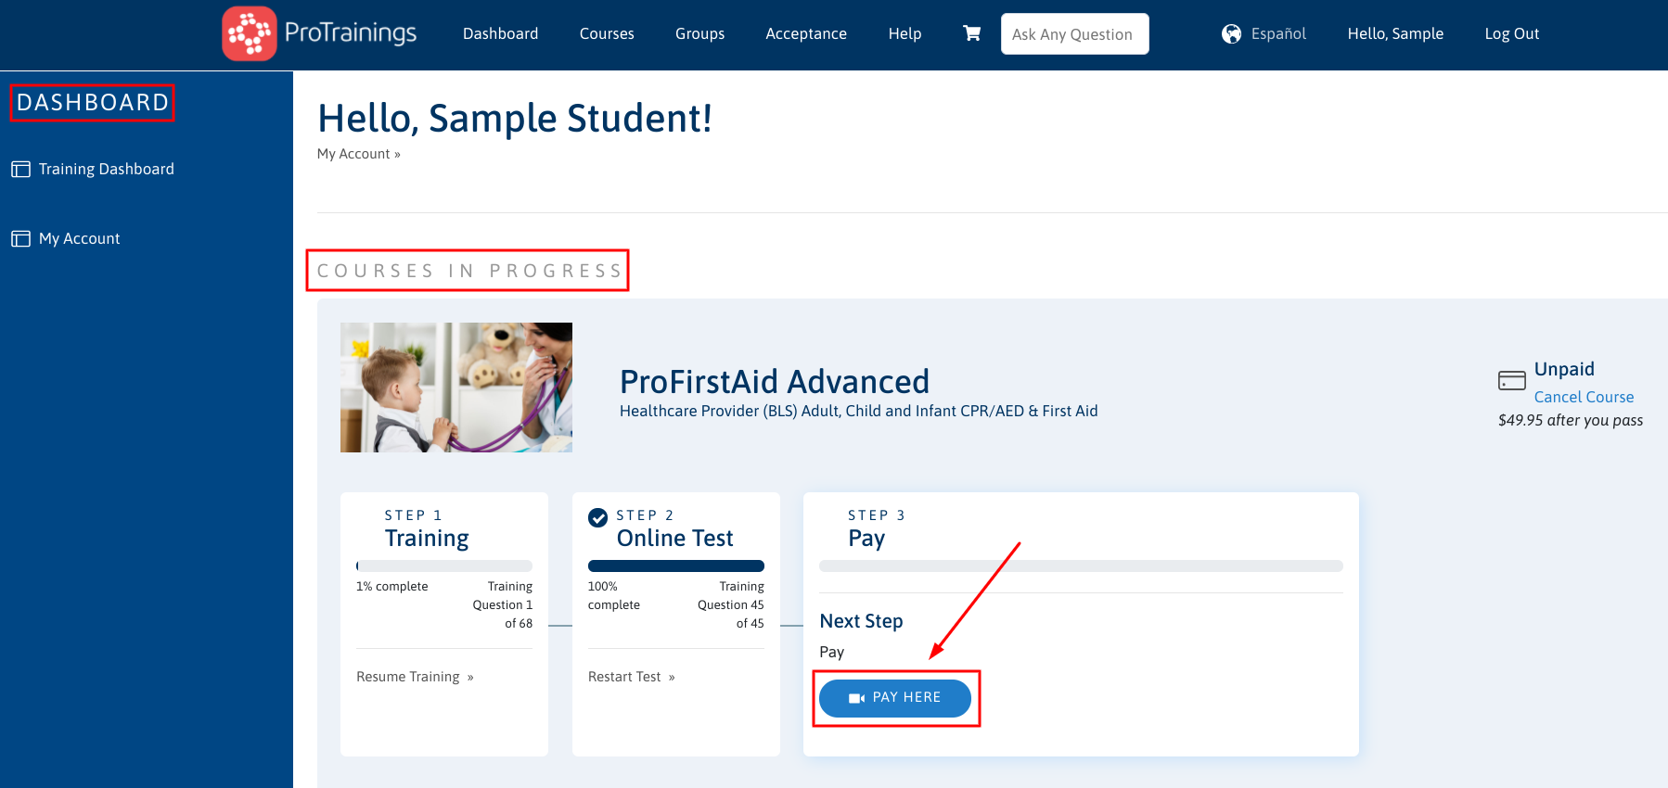Screen dimensions: 1668x788
Task: Click the 'Next Step' heading
Action: pyautogui.click(x=861, y=621)
